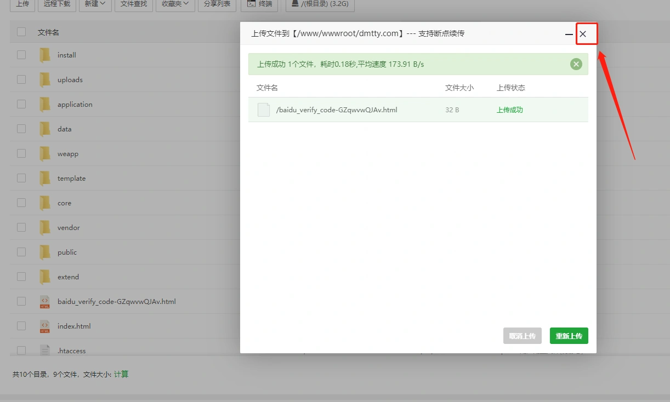Click the baidu_verify_code-GZqwvwQJAv.html name in file list
The width and height of the screenshot is (670, 402).
[117, 302]
